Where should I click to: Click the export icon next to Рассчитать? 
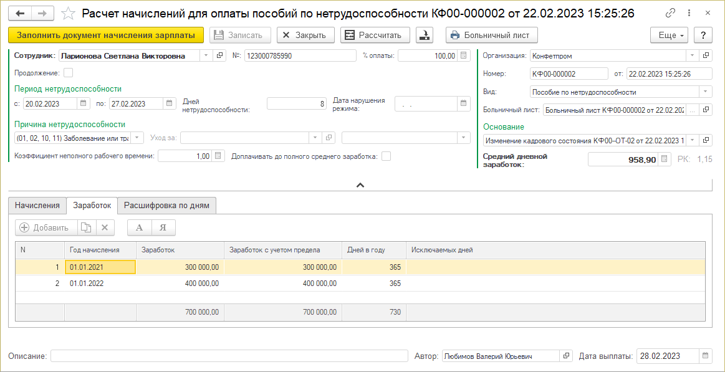coord(425,36)
